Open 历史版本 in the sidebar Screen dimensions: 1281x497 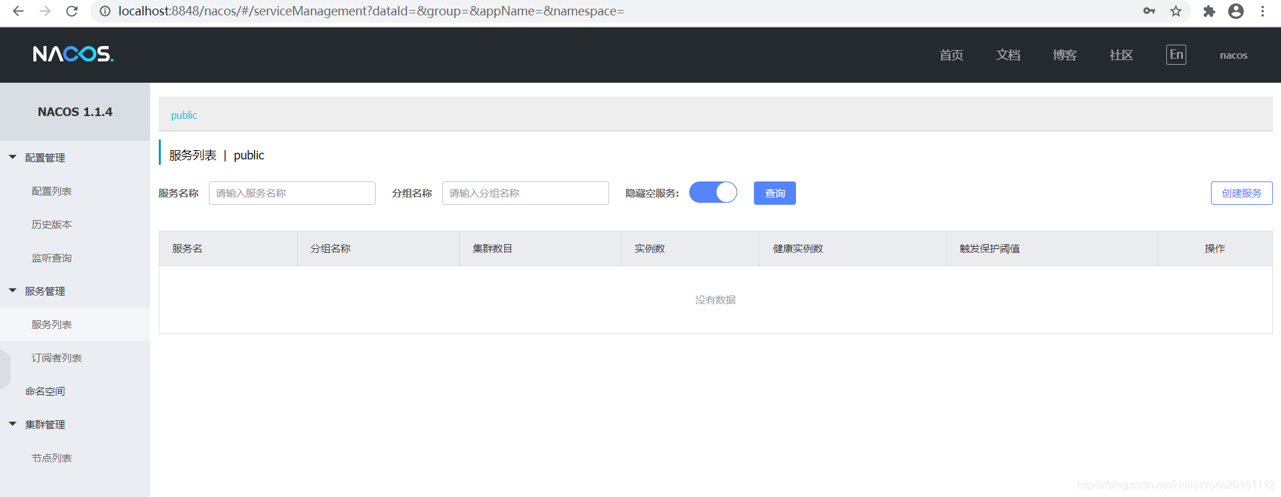[51, 224]
